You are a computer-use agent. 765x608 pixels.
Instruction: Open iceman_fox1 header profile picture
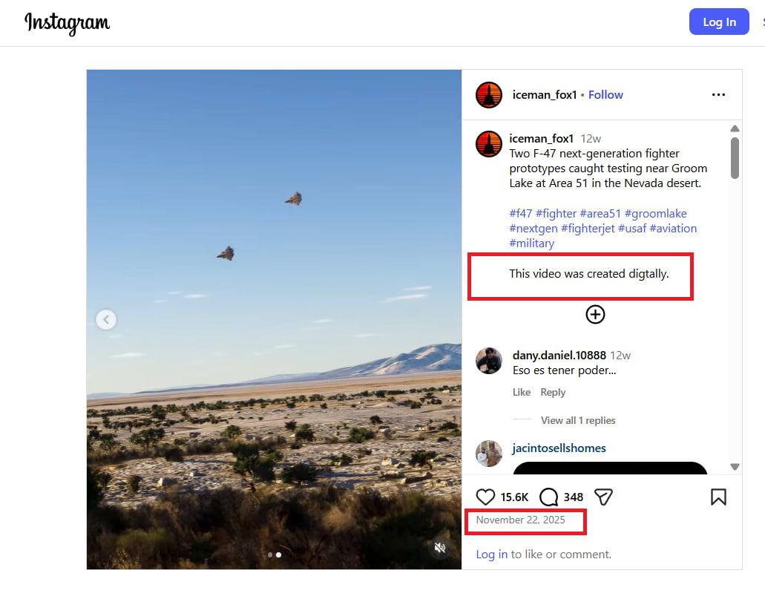click(489, 95)
